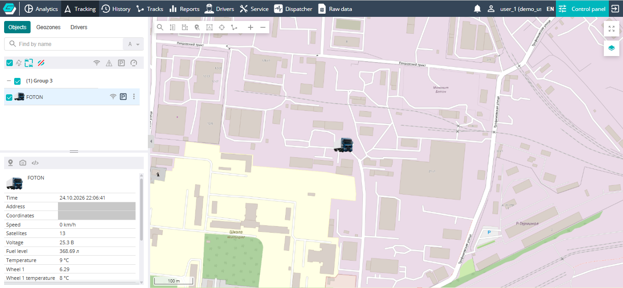
Task: Filter by speed using the speedometer icon
Action: (x=134, y=63)
